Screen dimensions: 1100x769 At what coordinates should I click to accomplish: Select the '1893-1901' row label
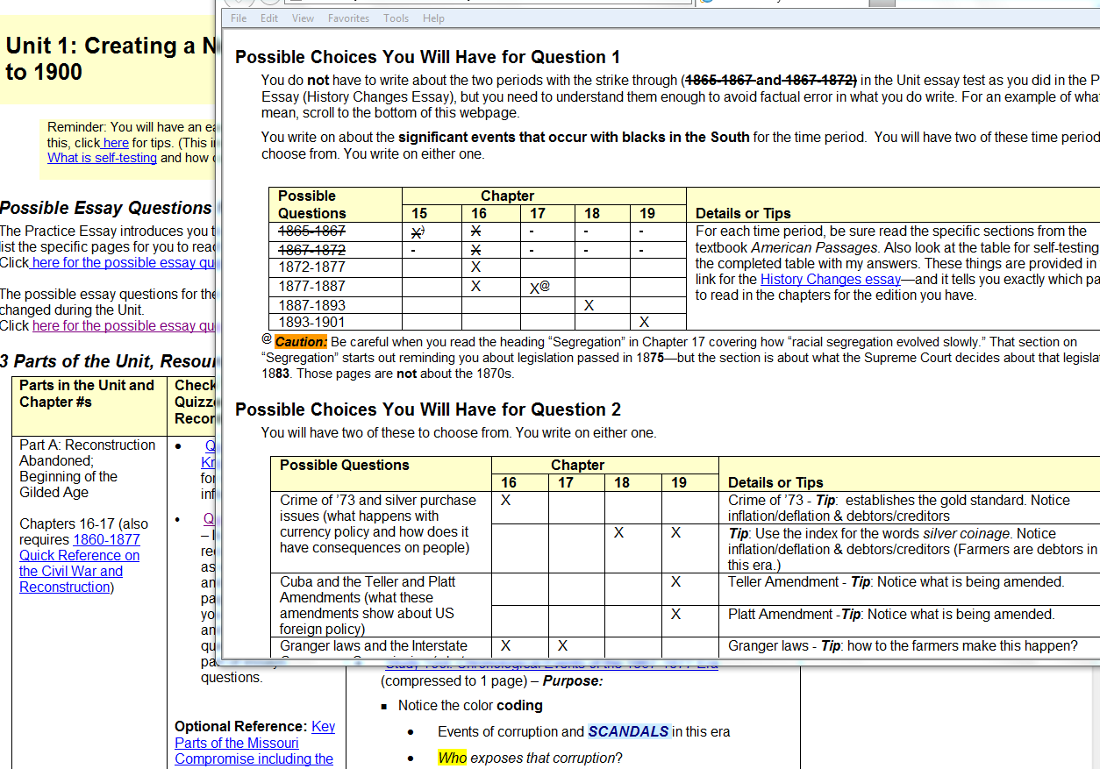point(311,323)
